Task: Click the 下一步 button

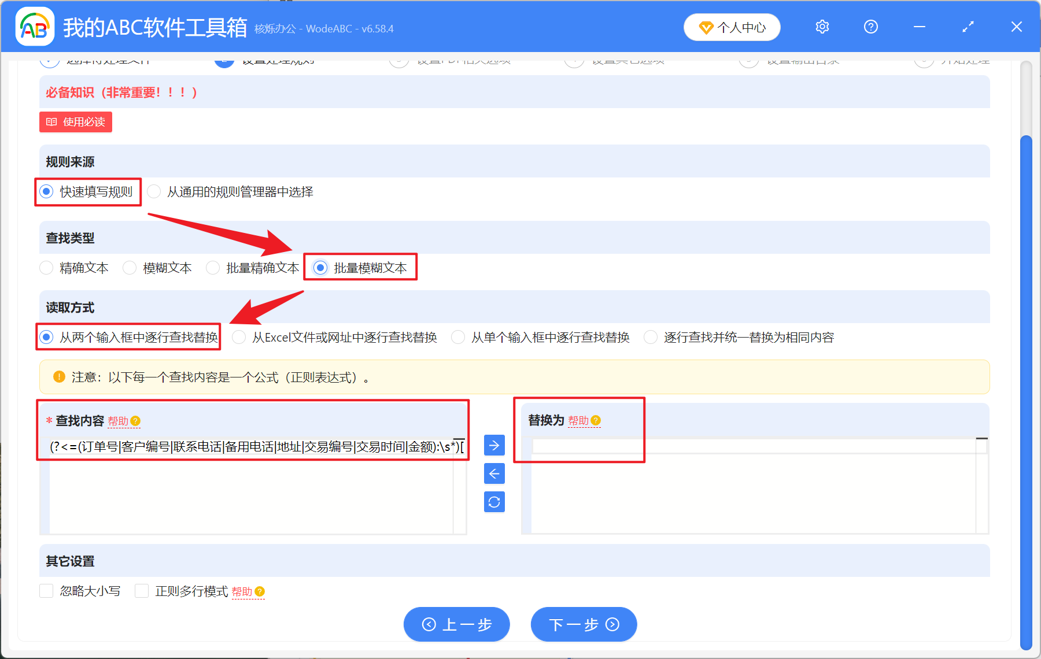Action: 583,624
